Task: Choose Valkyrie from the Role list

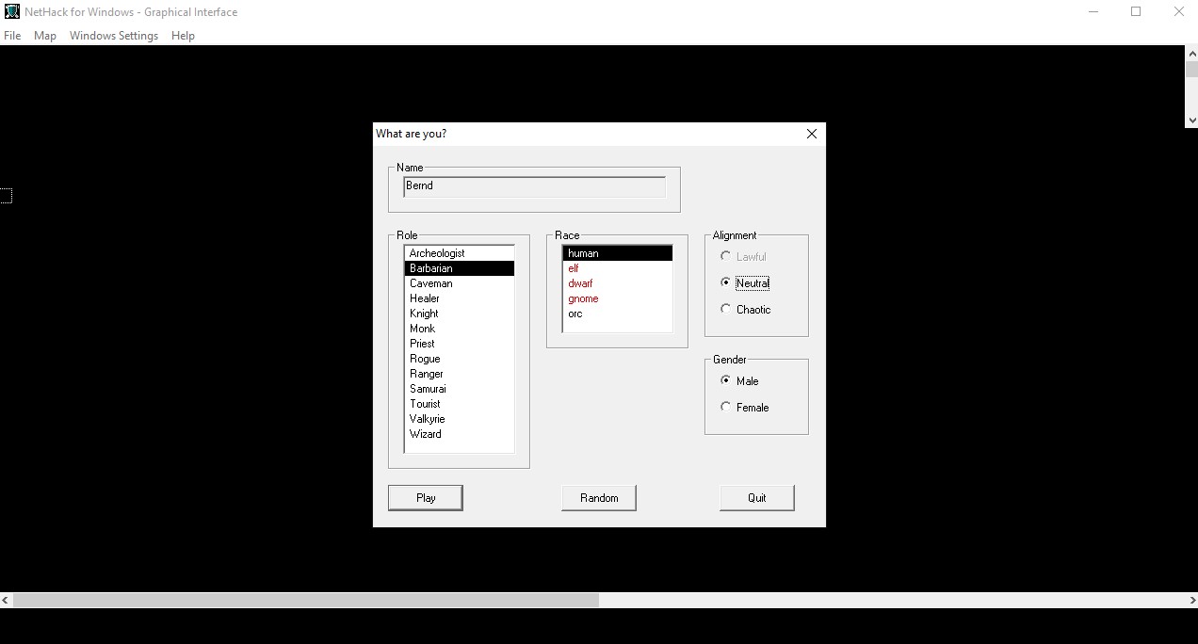Action: pyautogui.click(x=428, y=419)
